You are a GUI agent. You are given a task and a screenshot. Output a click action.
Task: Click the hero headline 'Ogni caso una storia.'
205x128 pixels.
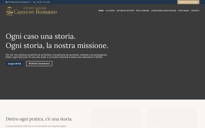click(40, 36)
